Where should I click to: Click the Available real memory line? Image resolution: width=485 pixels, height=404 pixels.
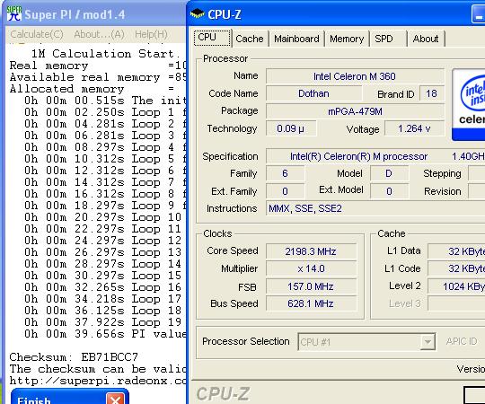tap(98, 77)
